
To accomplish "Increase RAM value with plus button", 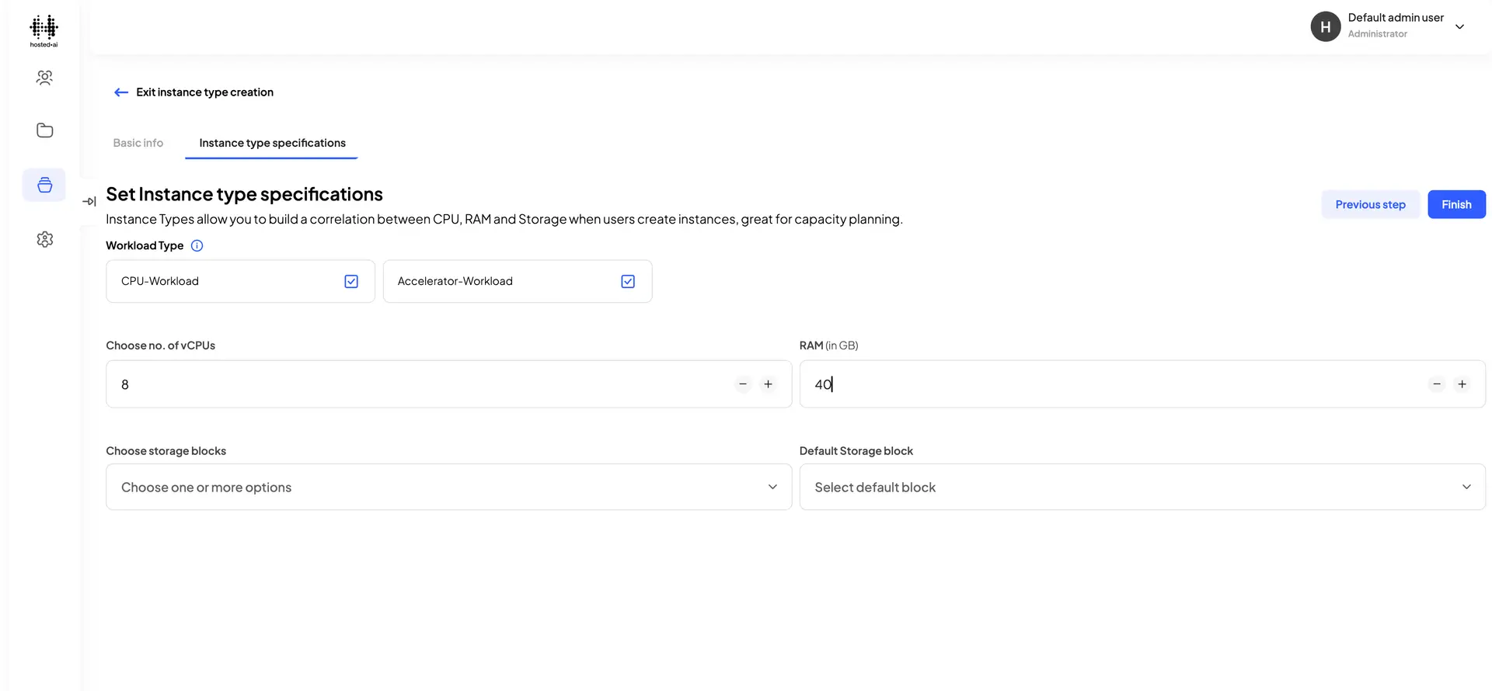I will [x=1462, y=384].
